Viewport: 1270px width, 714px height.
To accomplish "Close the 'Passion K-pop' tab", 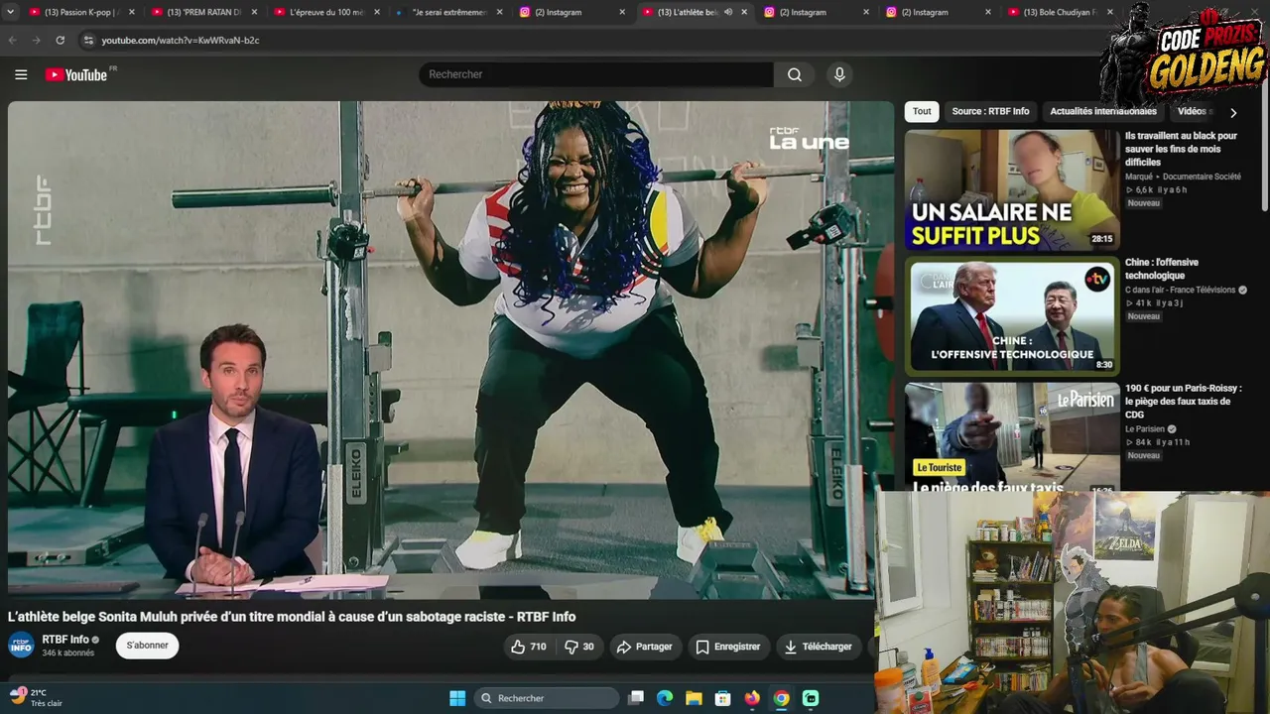I will point(132,12).
